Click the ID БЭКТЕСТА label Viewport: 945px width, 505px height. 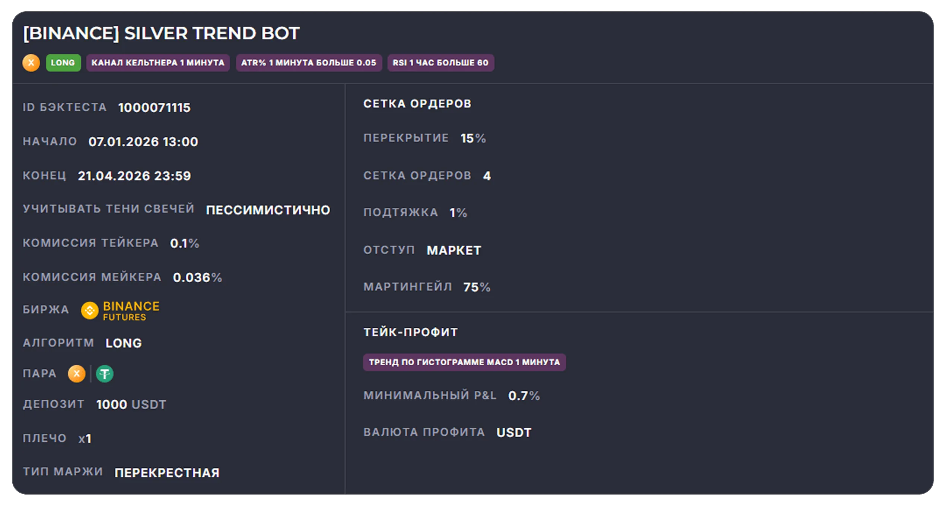65,107
